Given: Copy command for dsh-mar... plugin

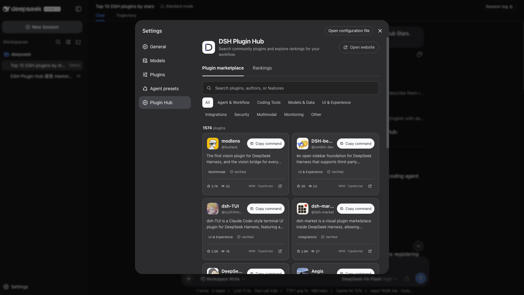Looking at the screenshot, I should point(355,209).
